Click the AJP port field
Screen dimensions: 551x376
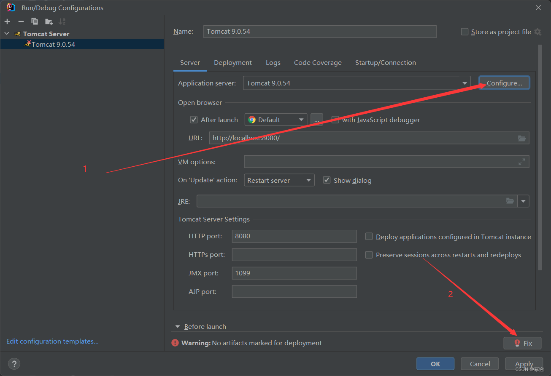pos(294,292)
